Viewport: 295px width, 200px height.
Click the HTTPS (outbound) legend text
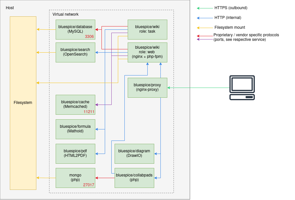click(231, 8)
